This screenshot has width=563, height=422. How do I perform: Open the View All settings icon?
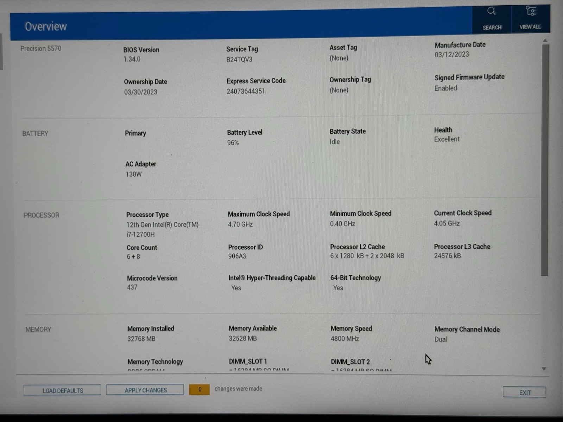[x=531, y=11]
